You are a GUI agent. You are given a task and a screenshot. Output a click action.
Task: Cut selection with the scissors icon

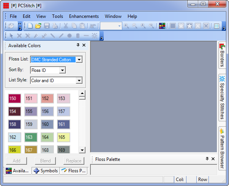pos(66,26)
